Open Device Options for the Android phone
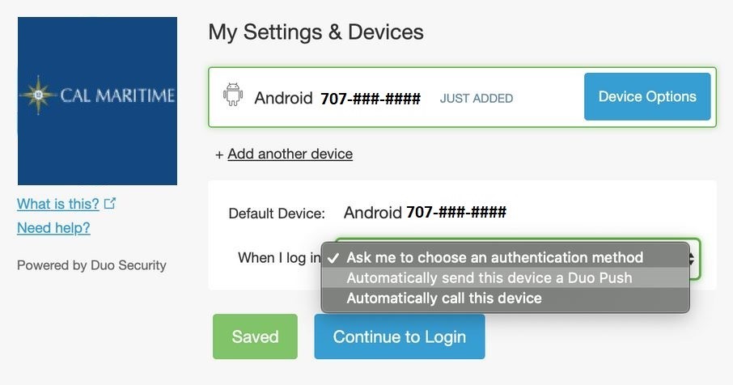Viewport: 733px width, 385px height. click(647, 96)
